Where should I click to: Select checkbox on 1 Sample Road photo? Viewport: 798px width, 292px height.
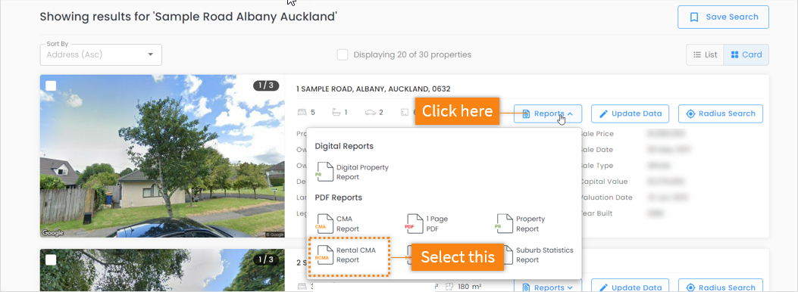click(x=51, y=85)
